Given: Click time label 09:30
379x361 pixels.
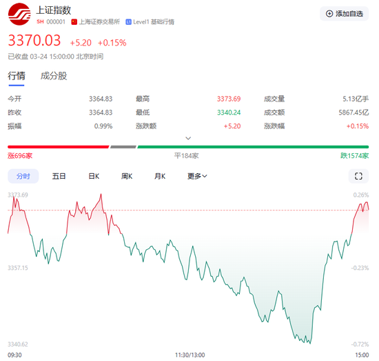Looking at the screenshot, I should pos(14,355).
